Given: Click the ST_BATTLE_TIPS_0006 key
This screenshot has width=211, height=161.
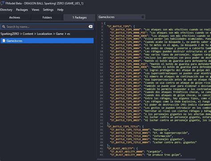Looking at the screenshot, I should coord(126,54).
